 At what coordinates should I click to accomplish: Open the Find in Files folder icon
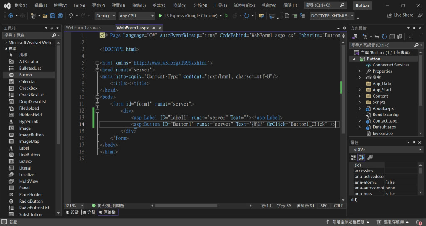(261, 16)
